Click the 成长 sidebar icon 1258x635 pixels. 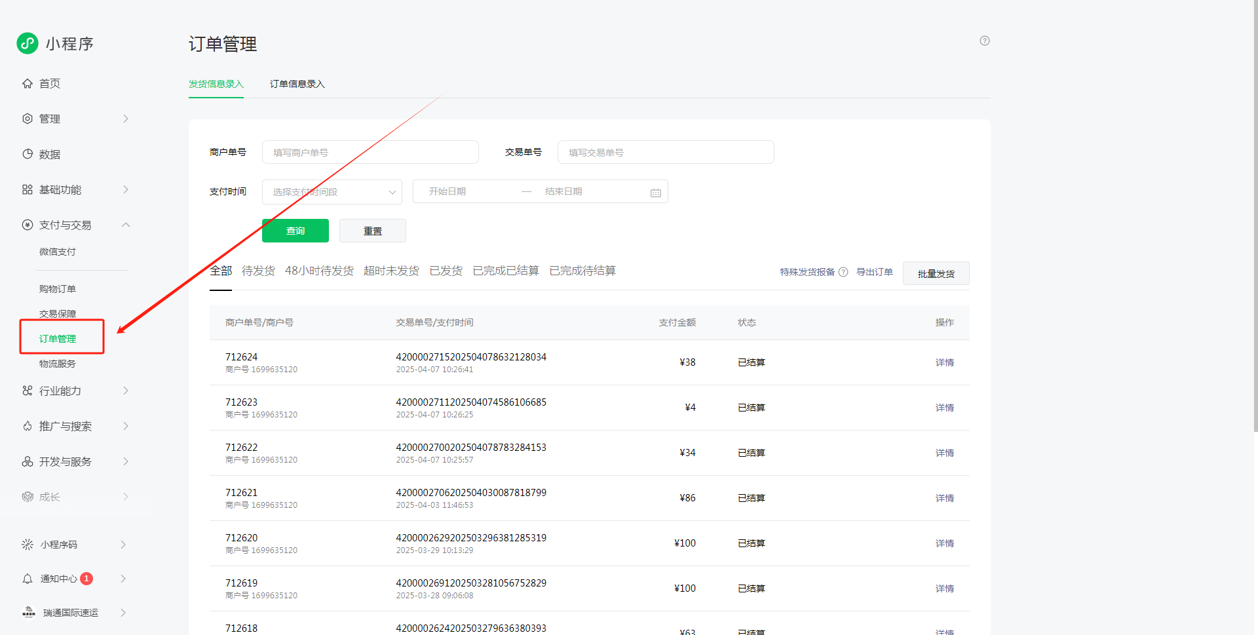pyautogui.click(x=28, y=497)
